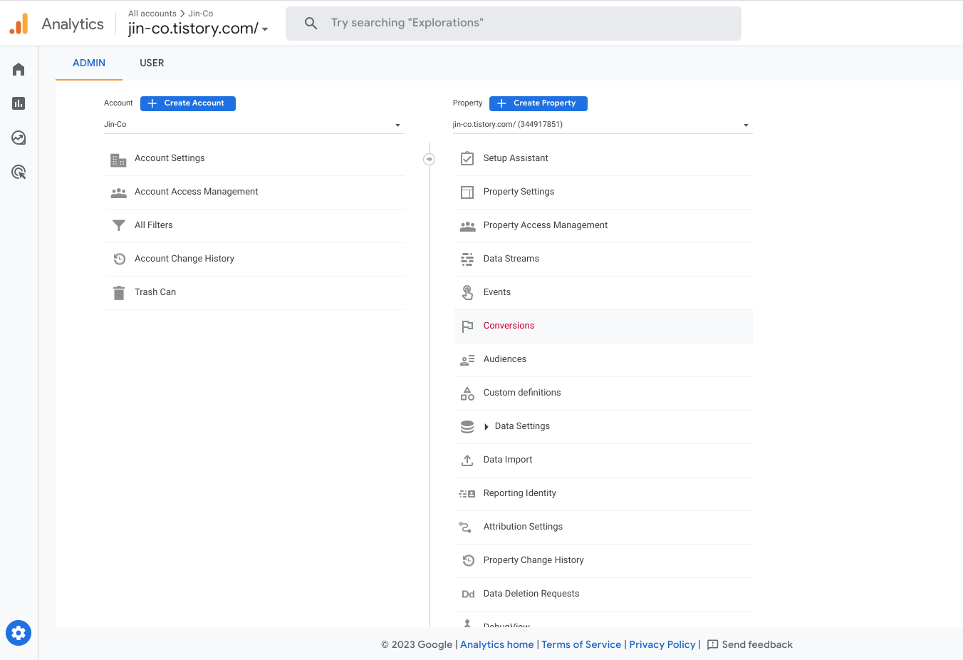Open the property selector dropdown
This screenshot has height=660, width=963.
(x=603, y=125)
